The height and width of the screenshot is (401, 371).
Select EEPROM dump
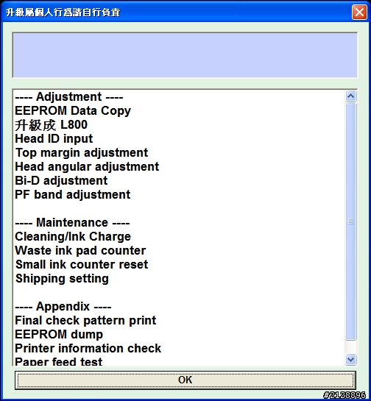click(x=59, y=335)
